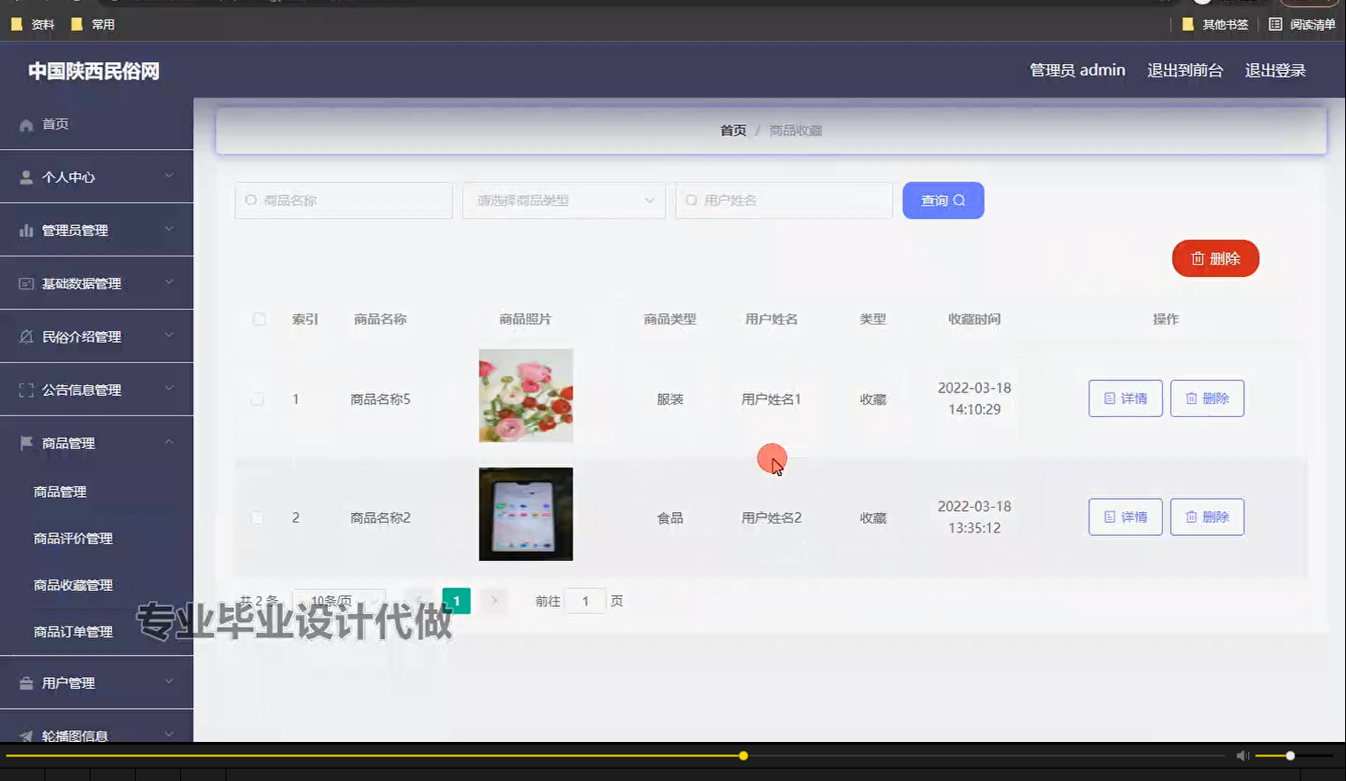The height and width of the screenshot is (781, 1346).
Task: Select the bell icon next to 民俗介绍管理
Action: pyautogui.click(x=25, y=335)
